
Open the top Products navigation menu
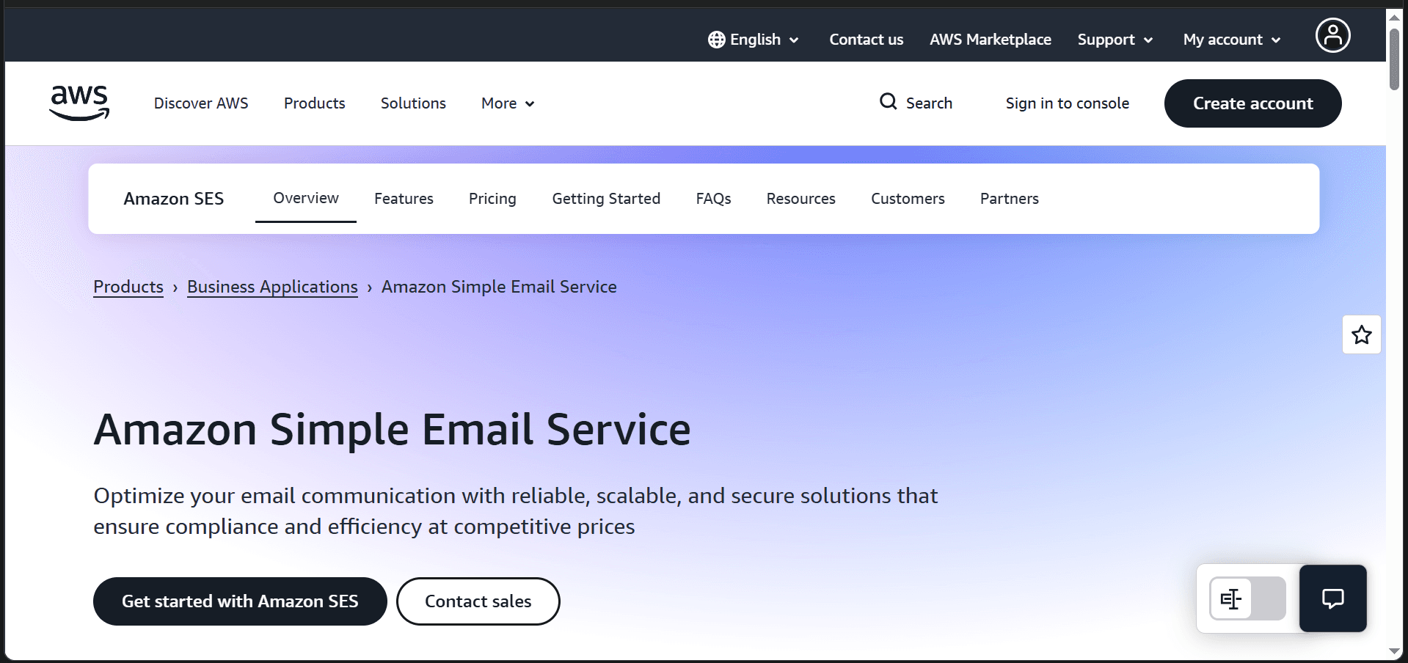point(314,103)
